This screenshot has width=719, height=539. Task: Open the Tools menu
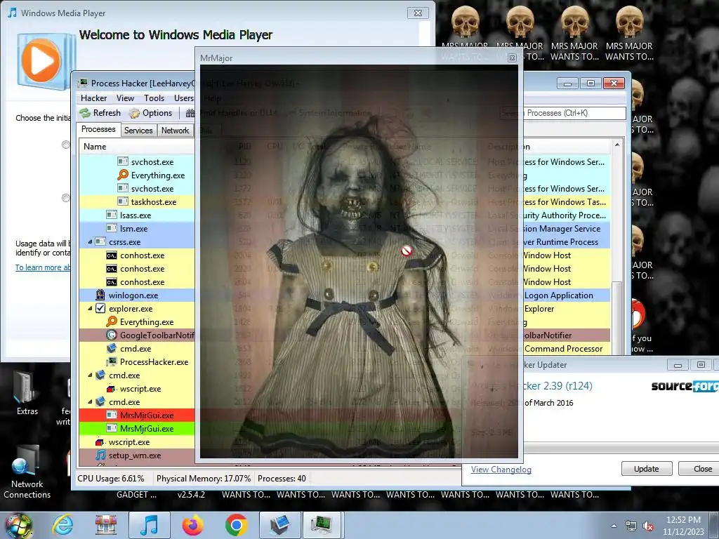(154, 98)
